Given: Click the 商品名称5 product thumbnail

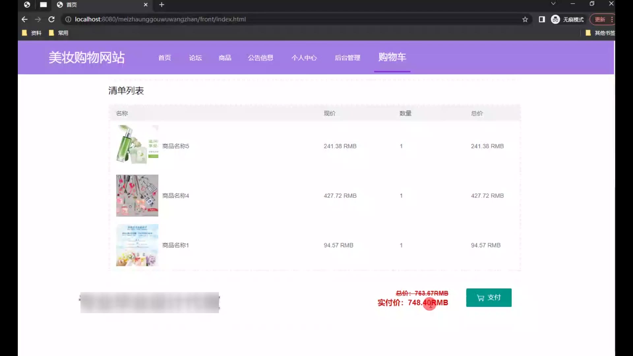Looking at the screenshot, I should [x=137, y=144].
